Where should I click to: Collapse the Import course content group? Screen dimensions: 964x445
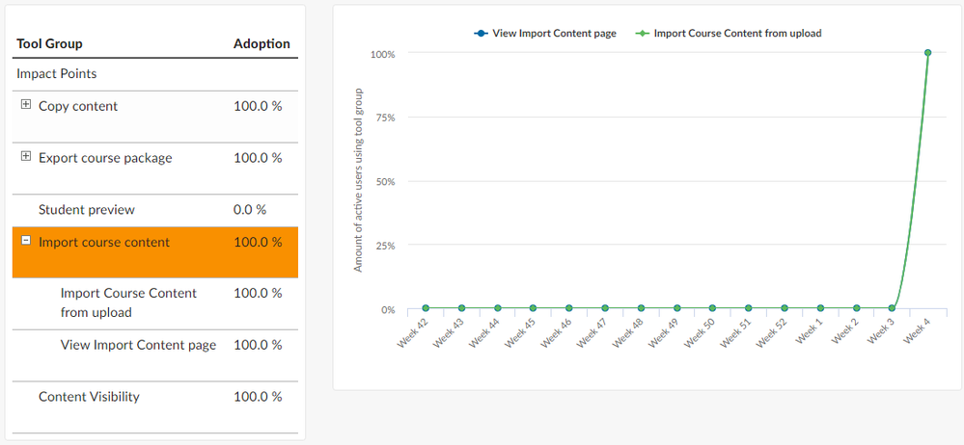26,242
